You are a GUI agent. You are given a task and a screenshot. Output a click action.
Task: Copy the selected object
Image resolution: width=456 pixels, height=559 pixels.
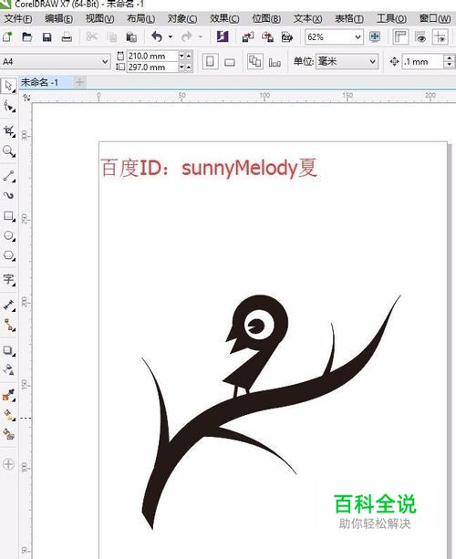coord(112,36)
